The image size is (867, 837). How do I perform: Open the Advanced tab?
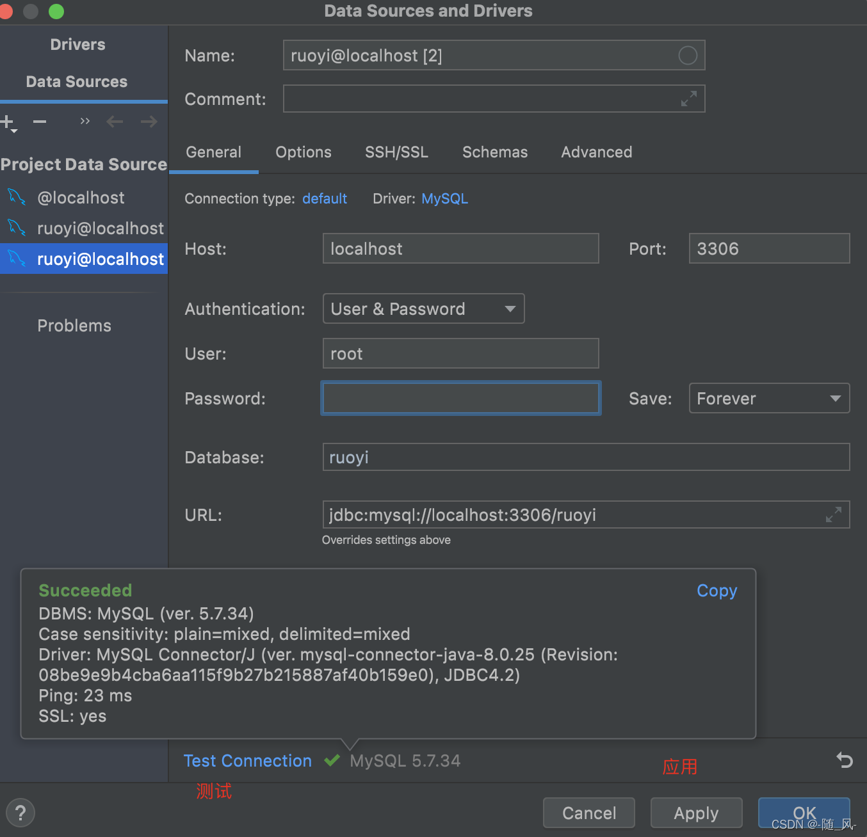[597, 152]
